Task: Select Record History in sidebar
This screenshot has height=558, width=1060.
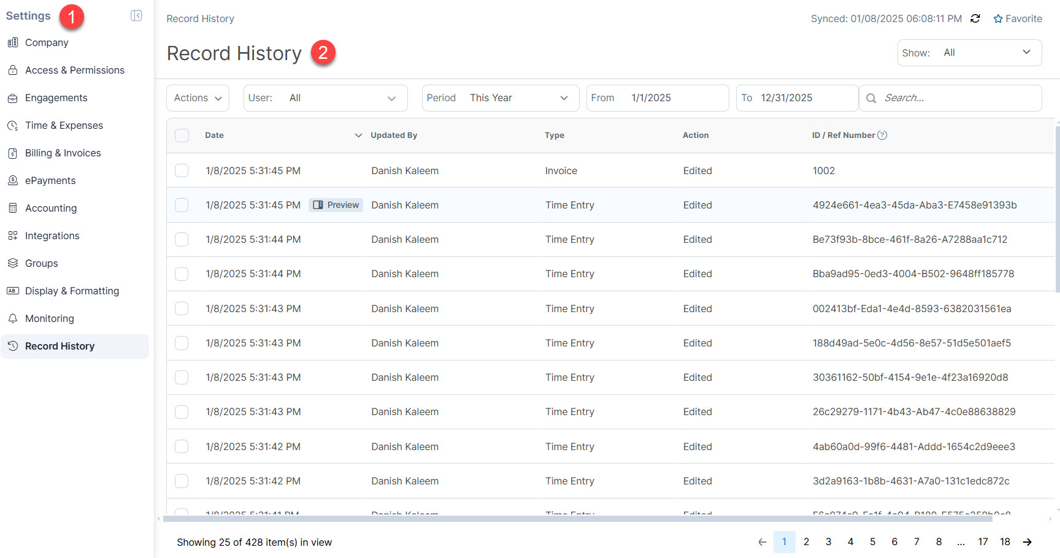Action: click(75, 346)
